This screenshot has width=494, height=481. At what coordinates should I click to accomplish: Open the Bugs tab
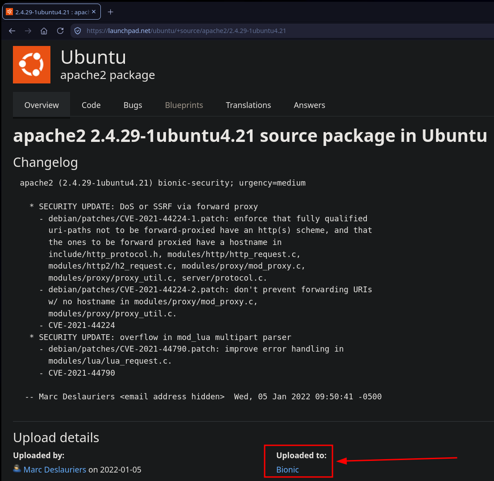pos(133,105)
